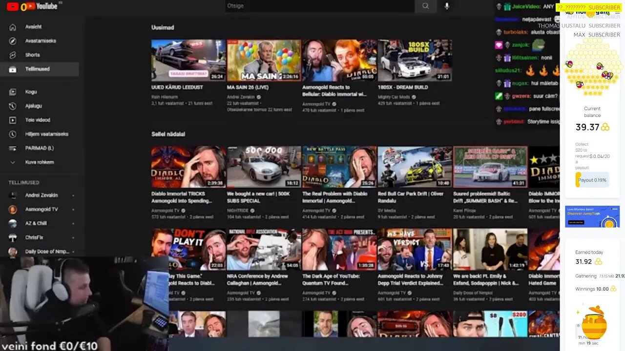Open the 180SX Dream Build thumbnail
The height and width of the screenshot is (351, 625).
click(x=415, y=60)
